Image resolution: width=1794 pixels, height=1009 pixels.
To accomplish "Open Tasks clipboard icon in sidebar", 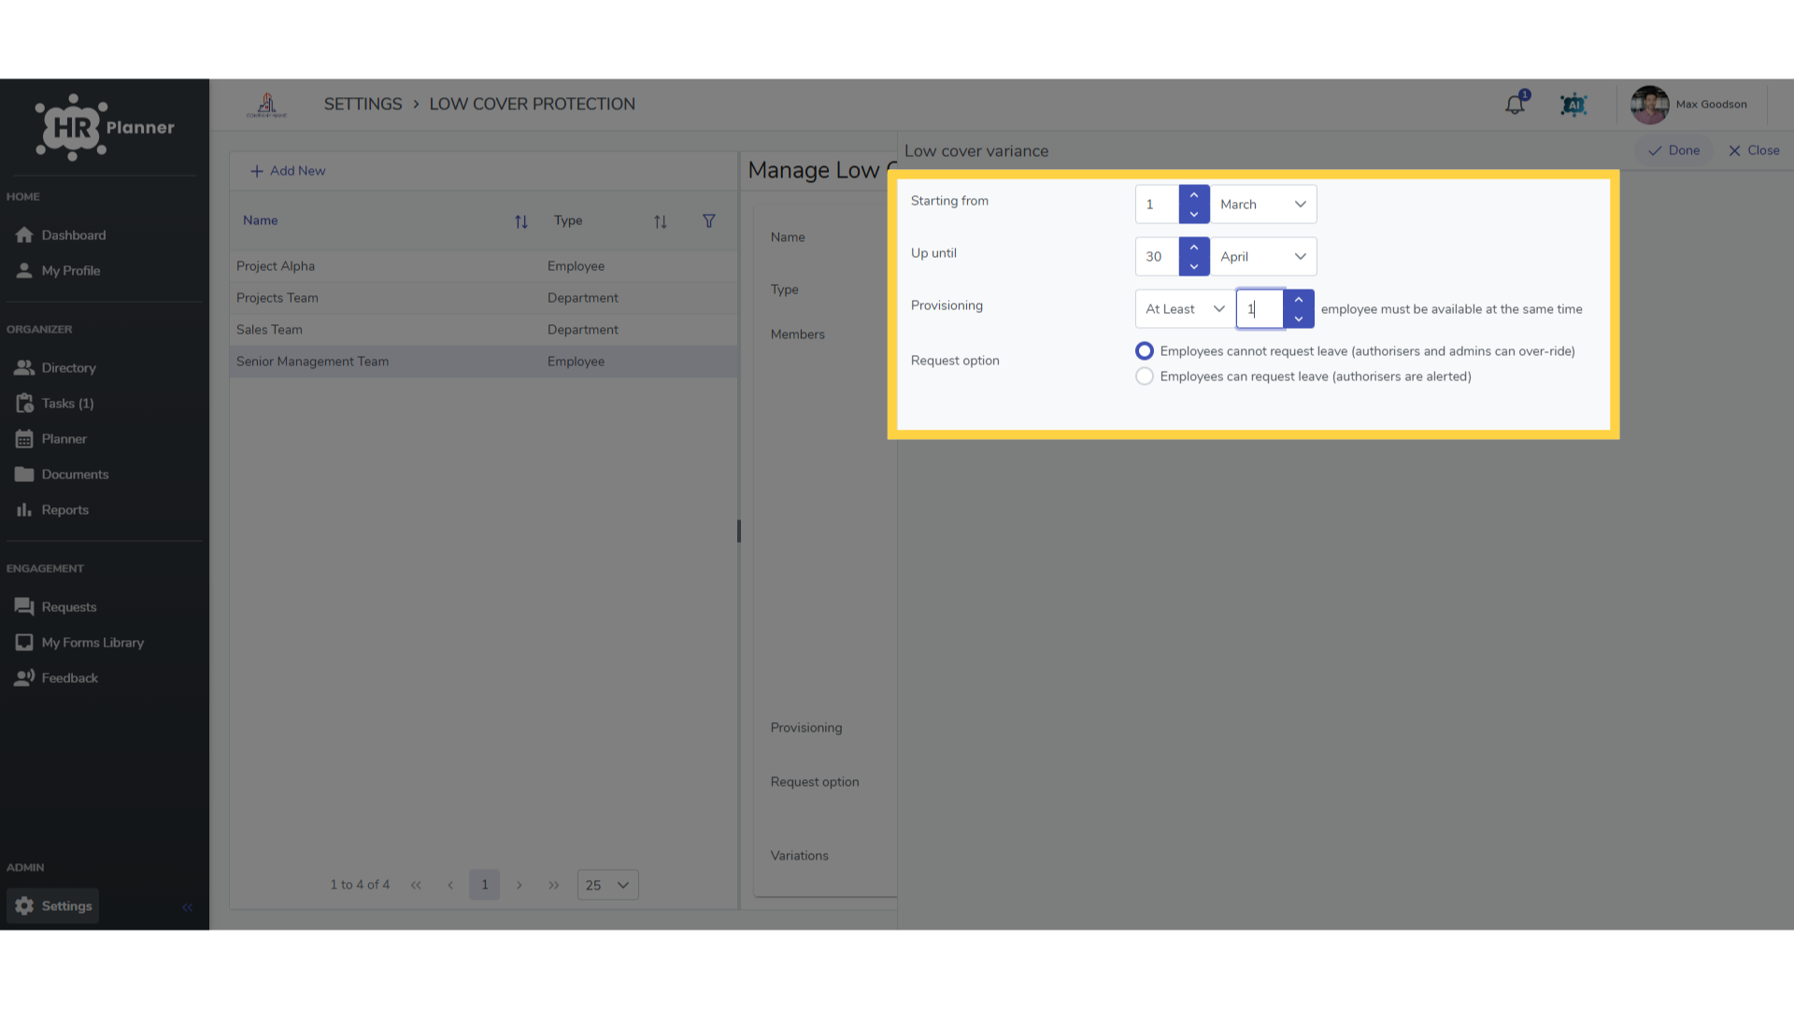I will pyautogui.click(x=24, y=404).
